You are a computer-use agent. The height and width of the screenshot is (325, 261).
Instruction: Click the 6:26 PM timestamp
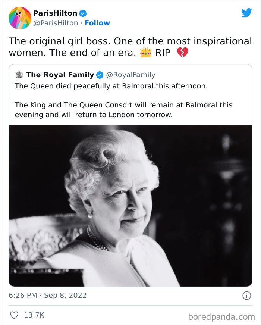(24, 295)
